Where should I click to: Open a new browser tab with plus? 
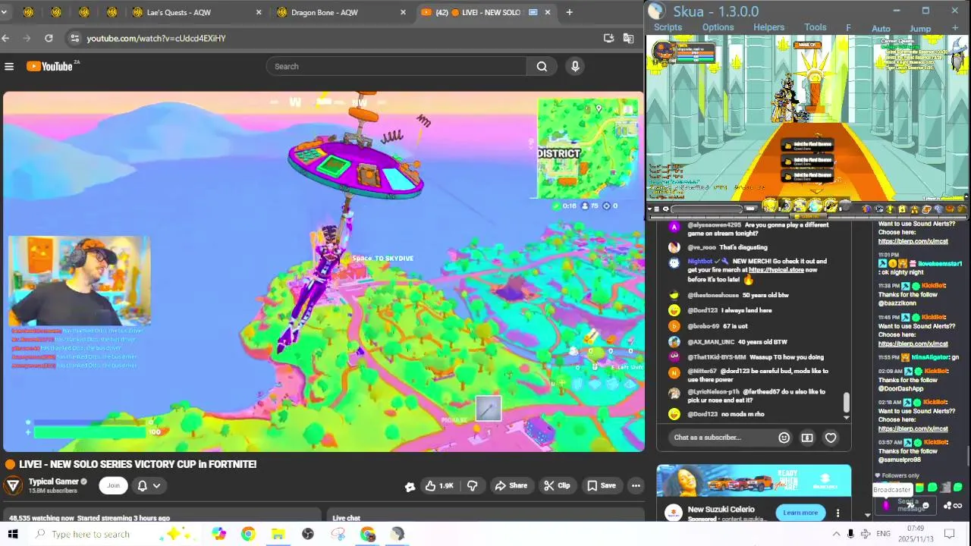[x=569, y=12]
